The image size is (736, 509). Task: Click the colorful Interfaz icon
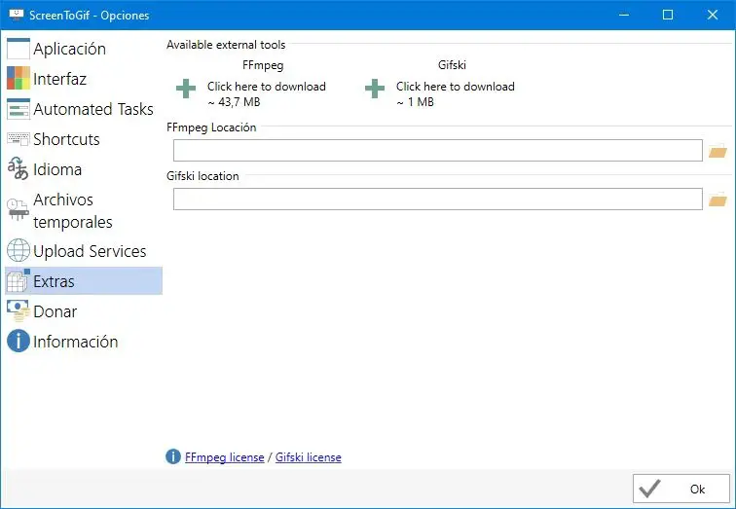tap(18, 79)
